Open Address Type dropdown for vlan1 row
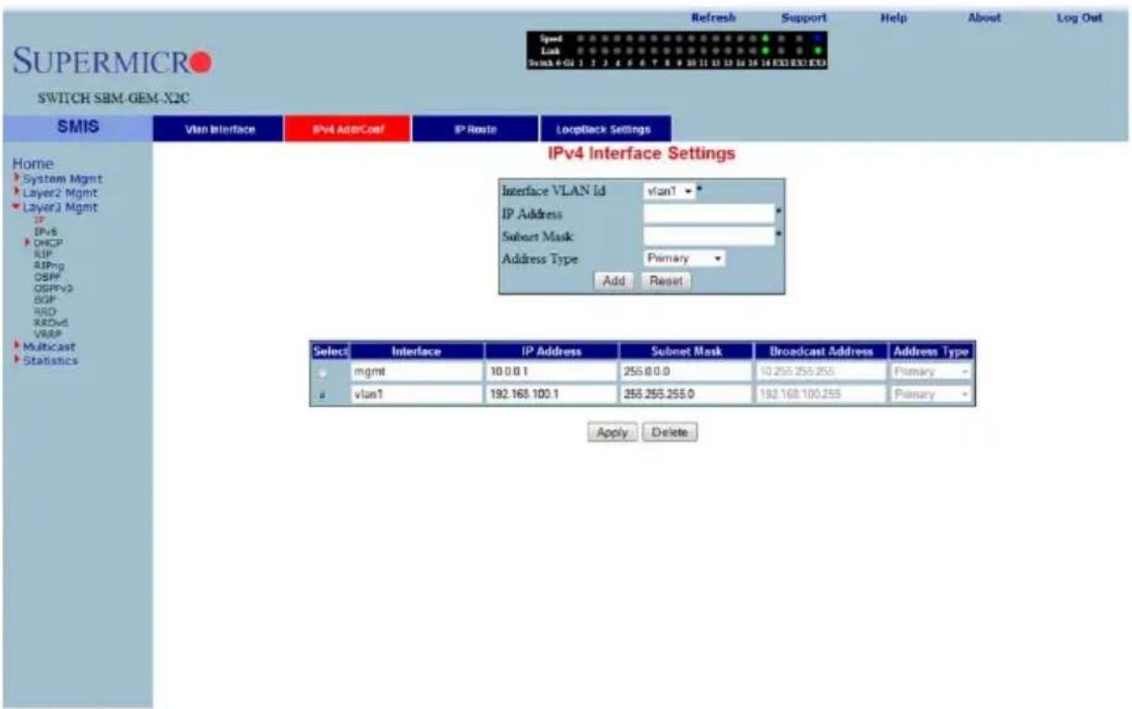1132x709 pixels. pos(931,394)
